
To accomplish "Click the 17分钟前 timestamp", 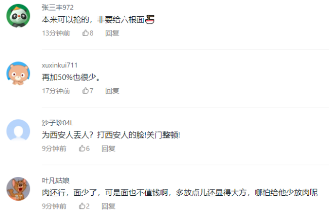I will point(56,91).
